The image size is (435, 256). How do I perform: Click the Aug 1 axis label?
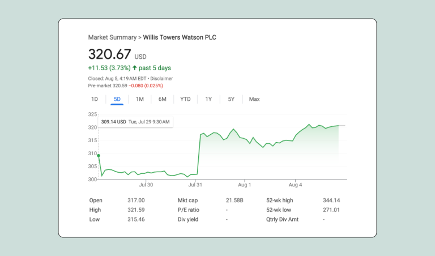(x=245, y=185)
